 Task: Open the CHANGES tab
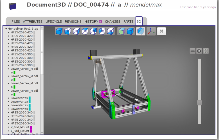coord(113,21)
